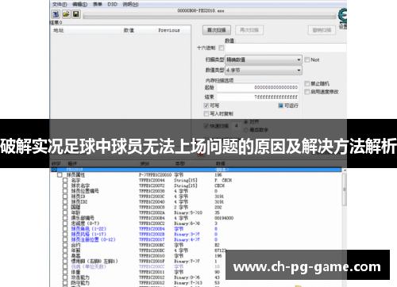Tick the 体重 row checkbox
This screenshot has width=397, height=287.
[x=65, y=272]
